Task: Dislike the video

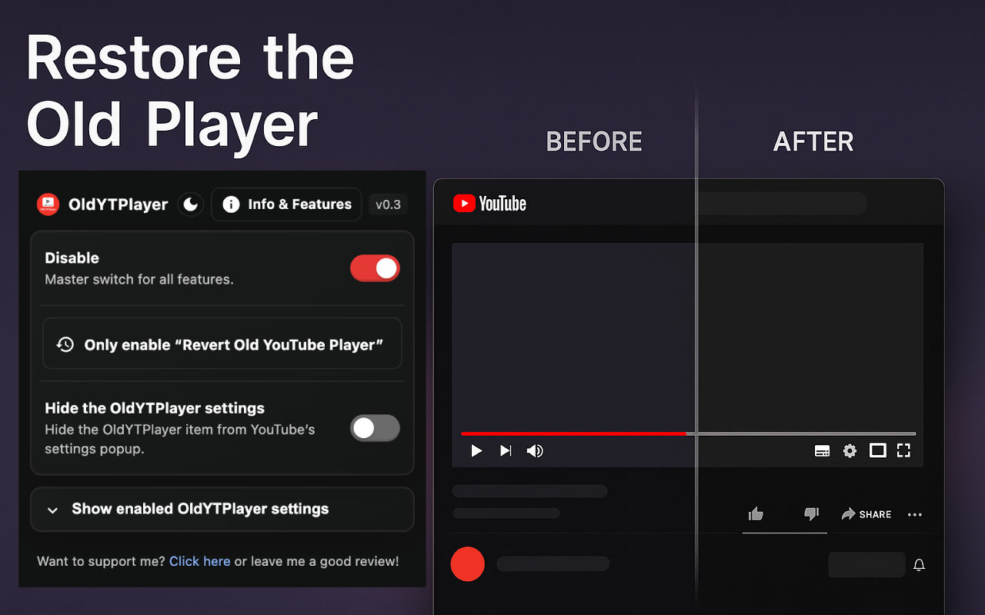Action: click(x=810, y=515)
